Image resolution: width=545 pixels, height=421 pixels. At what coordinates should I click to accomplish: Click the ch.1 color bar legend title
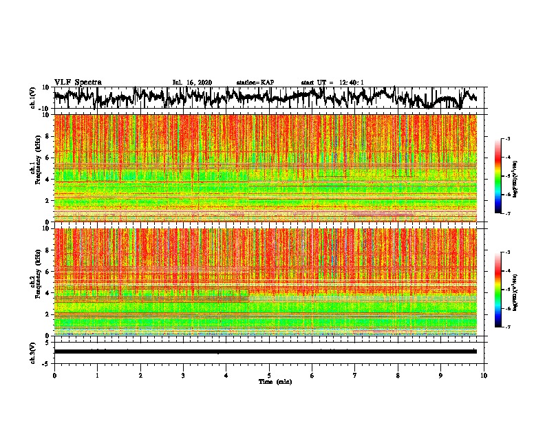click(515, 179)
